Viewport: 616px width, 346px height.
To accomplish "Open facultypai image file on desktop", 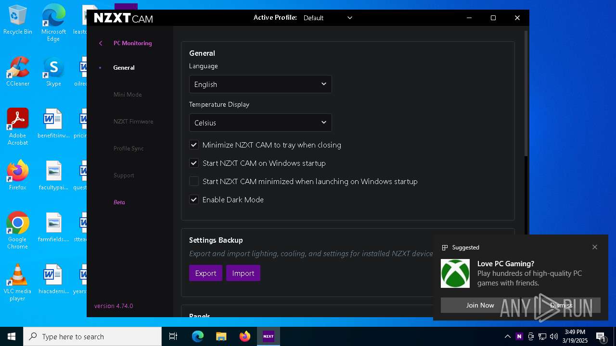I will tap(53, 175).
